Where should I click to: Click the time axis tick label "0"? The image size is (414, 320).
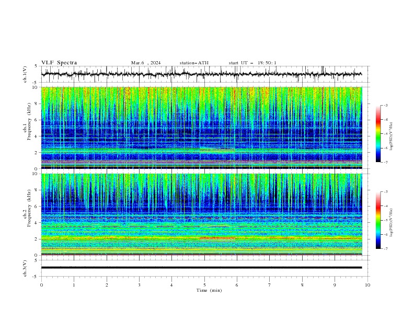(41, 285)
